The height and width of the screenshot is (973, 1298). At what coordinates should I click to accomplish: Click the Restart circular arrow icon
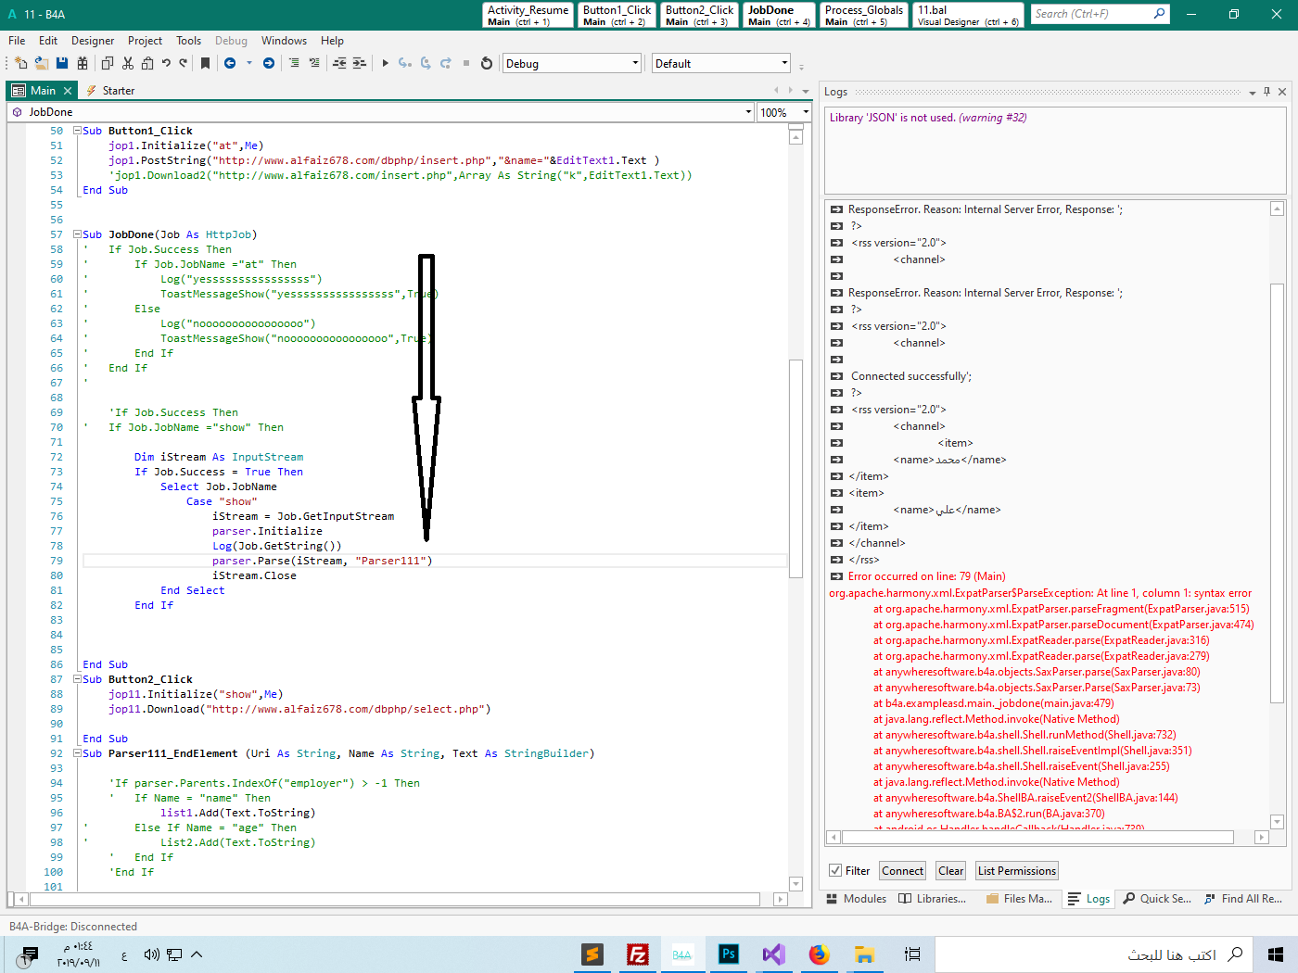click(487, 63)
